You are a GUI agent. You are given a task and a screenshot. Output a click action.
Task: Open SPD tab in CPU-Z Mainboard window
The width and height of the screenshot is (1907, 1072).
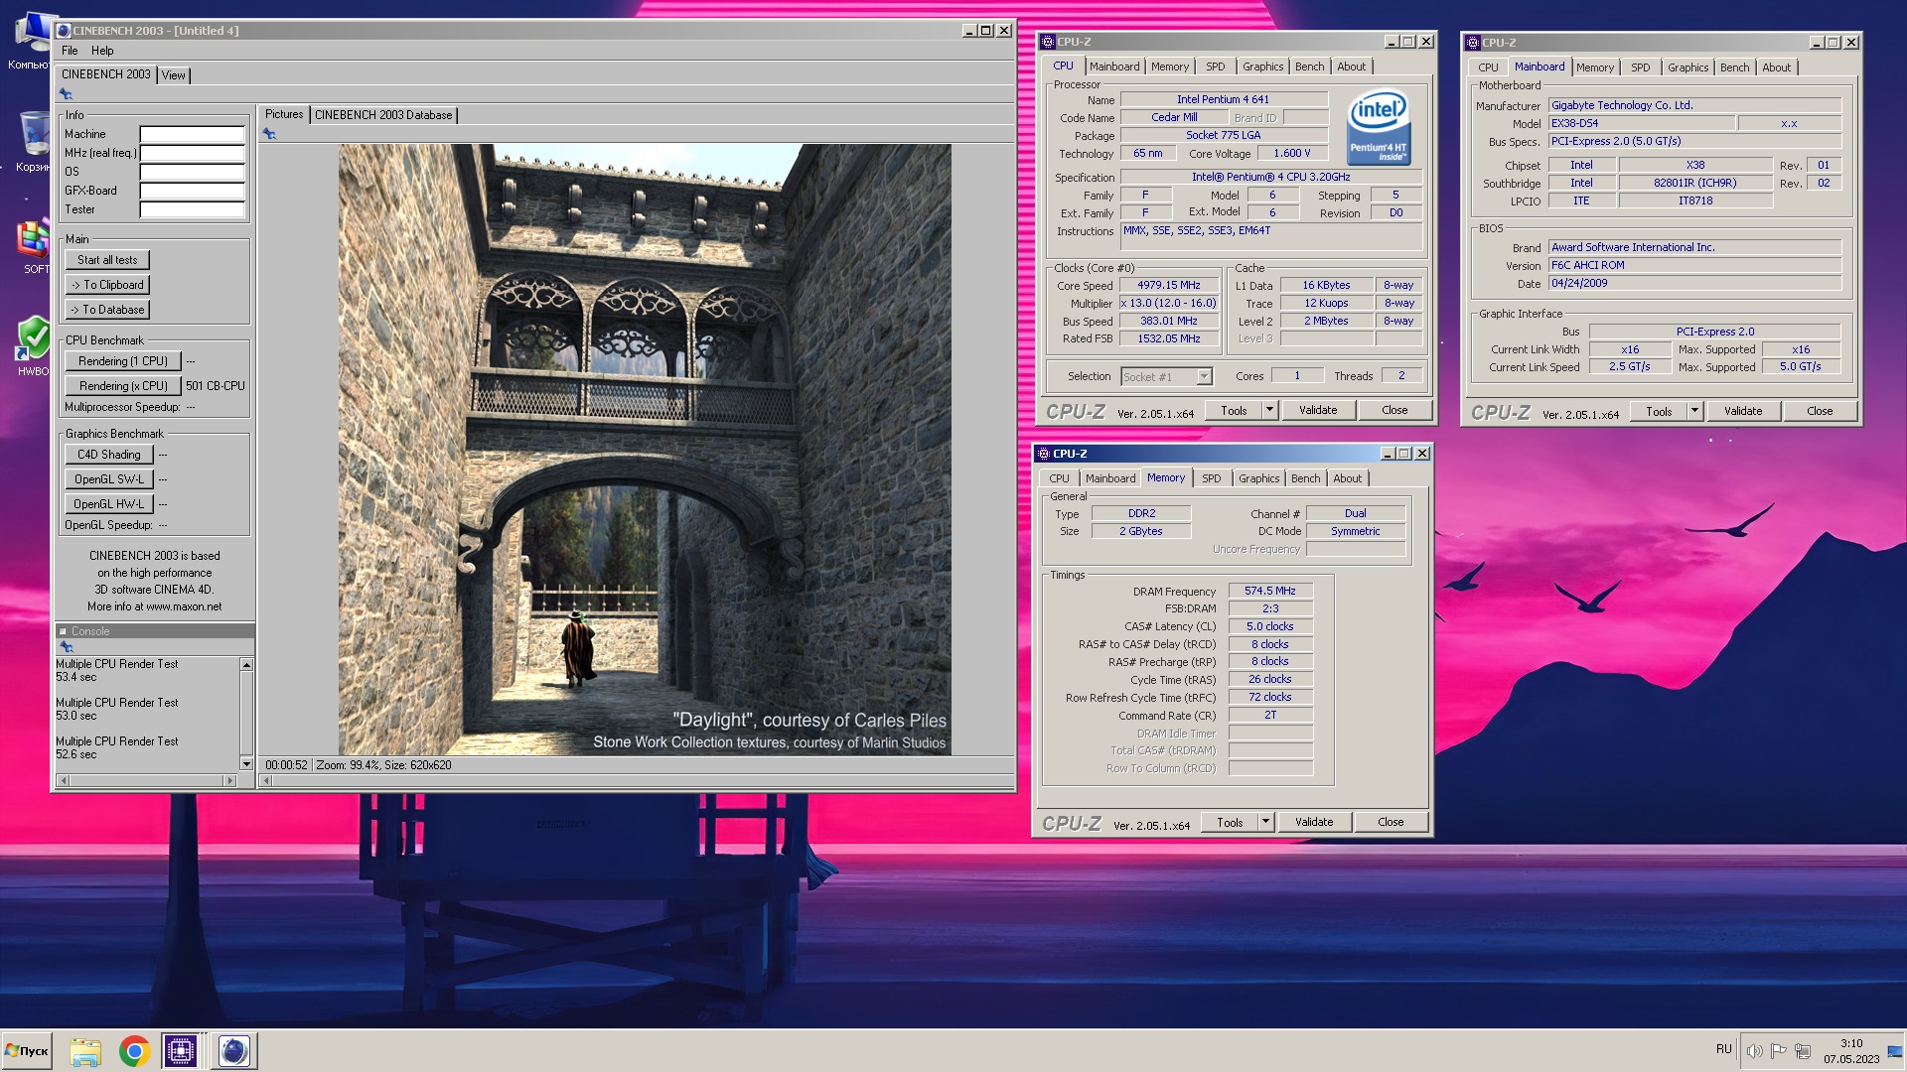pos(1640,67)
